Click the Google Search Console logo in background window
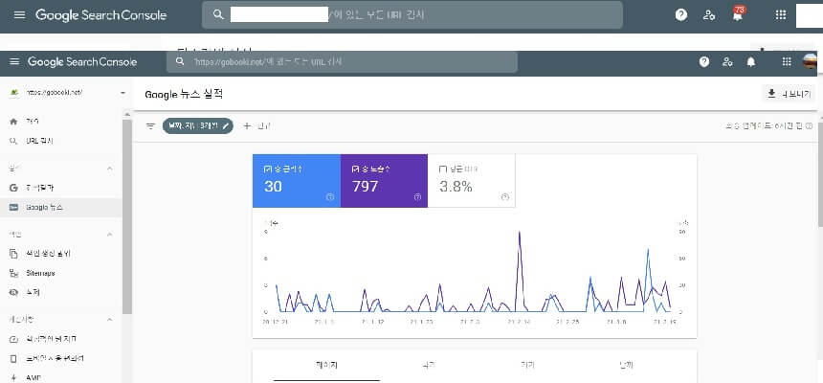The height and width of the screenshot is (383, 823). click(100, 15)
